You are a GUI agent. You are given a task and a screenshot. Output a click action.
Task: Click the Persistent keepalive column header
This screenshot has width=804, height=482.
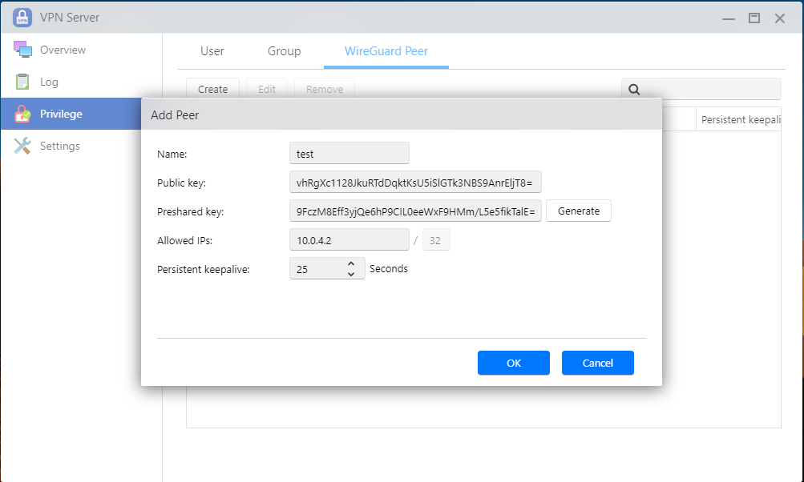(x=738, y=119)
